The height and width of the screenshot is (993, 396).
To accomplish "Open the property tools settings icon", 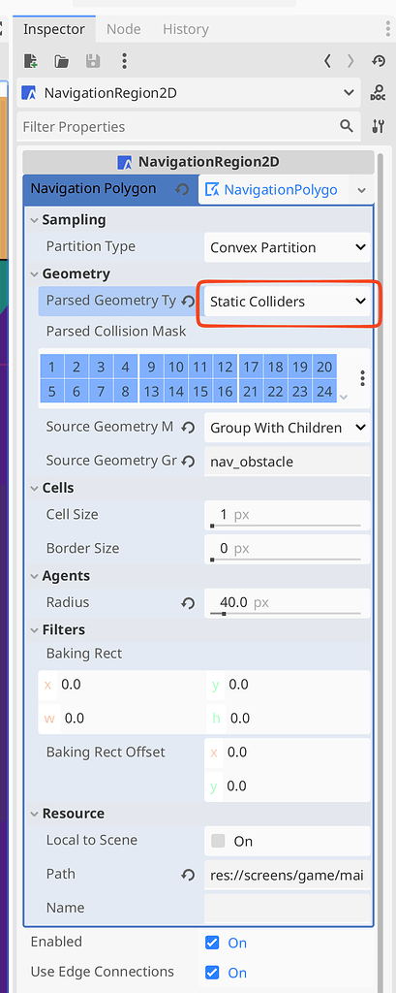I will pyautogui.click(x=379, y=126).
